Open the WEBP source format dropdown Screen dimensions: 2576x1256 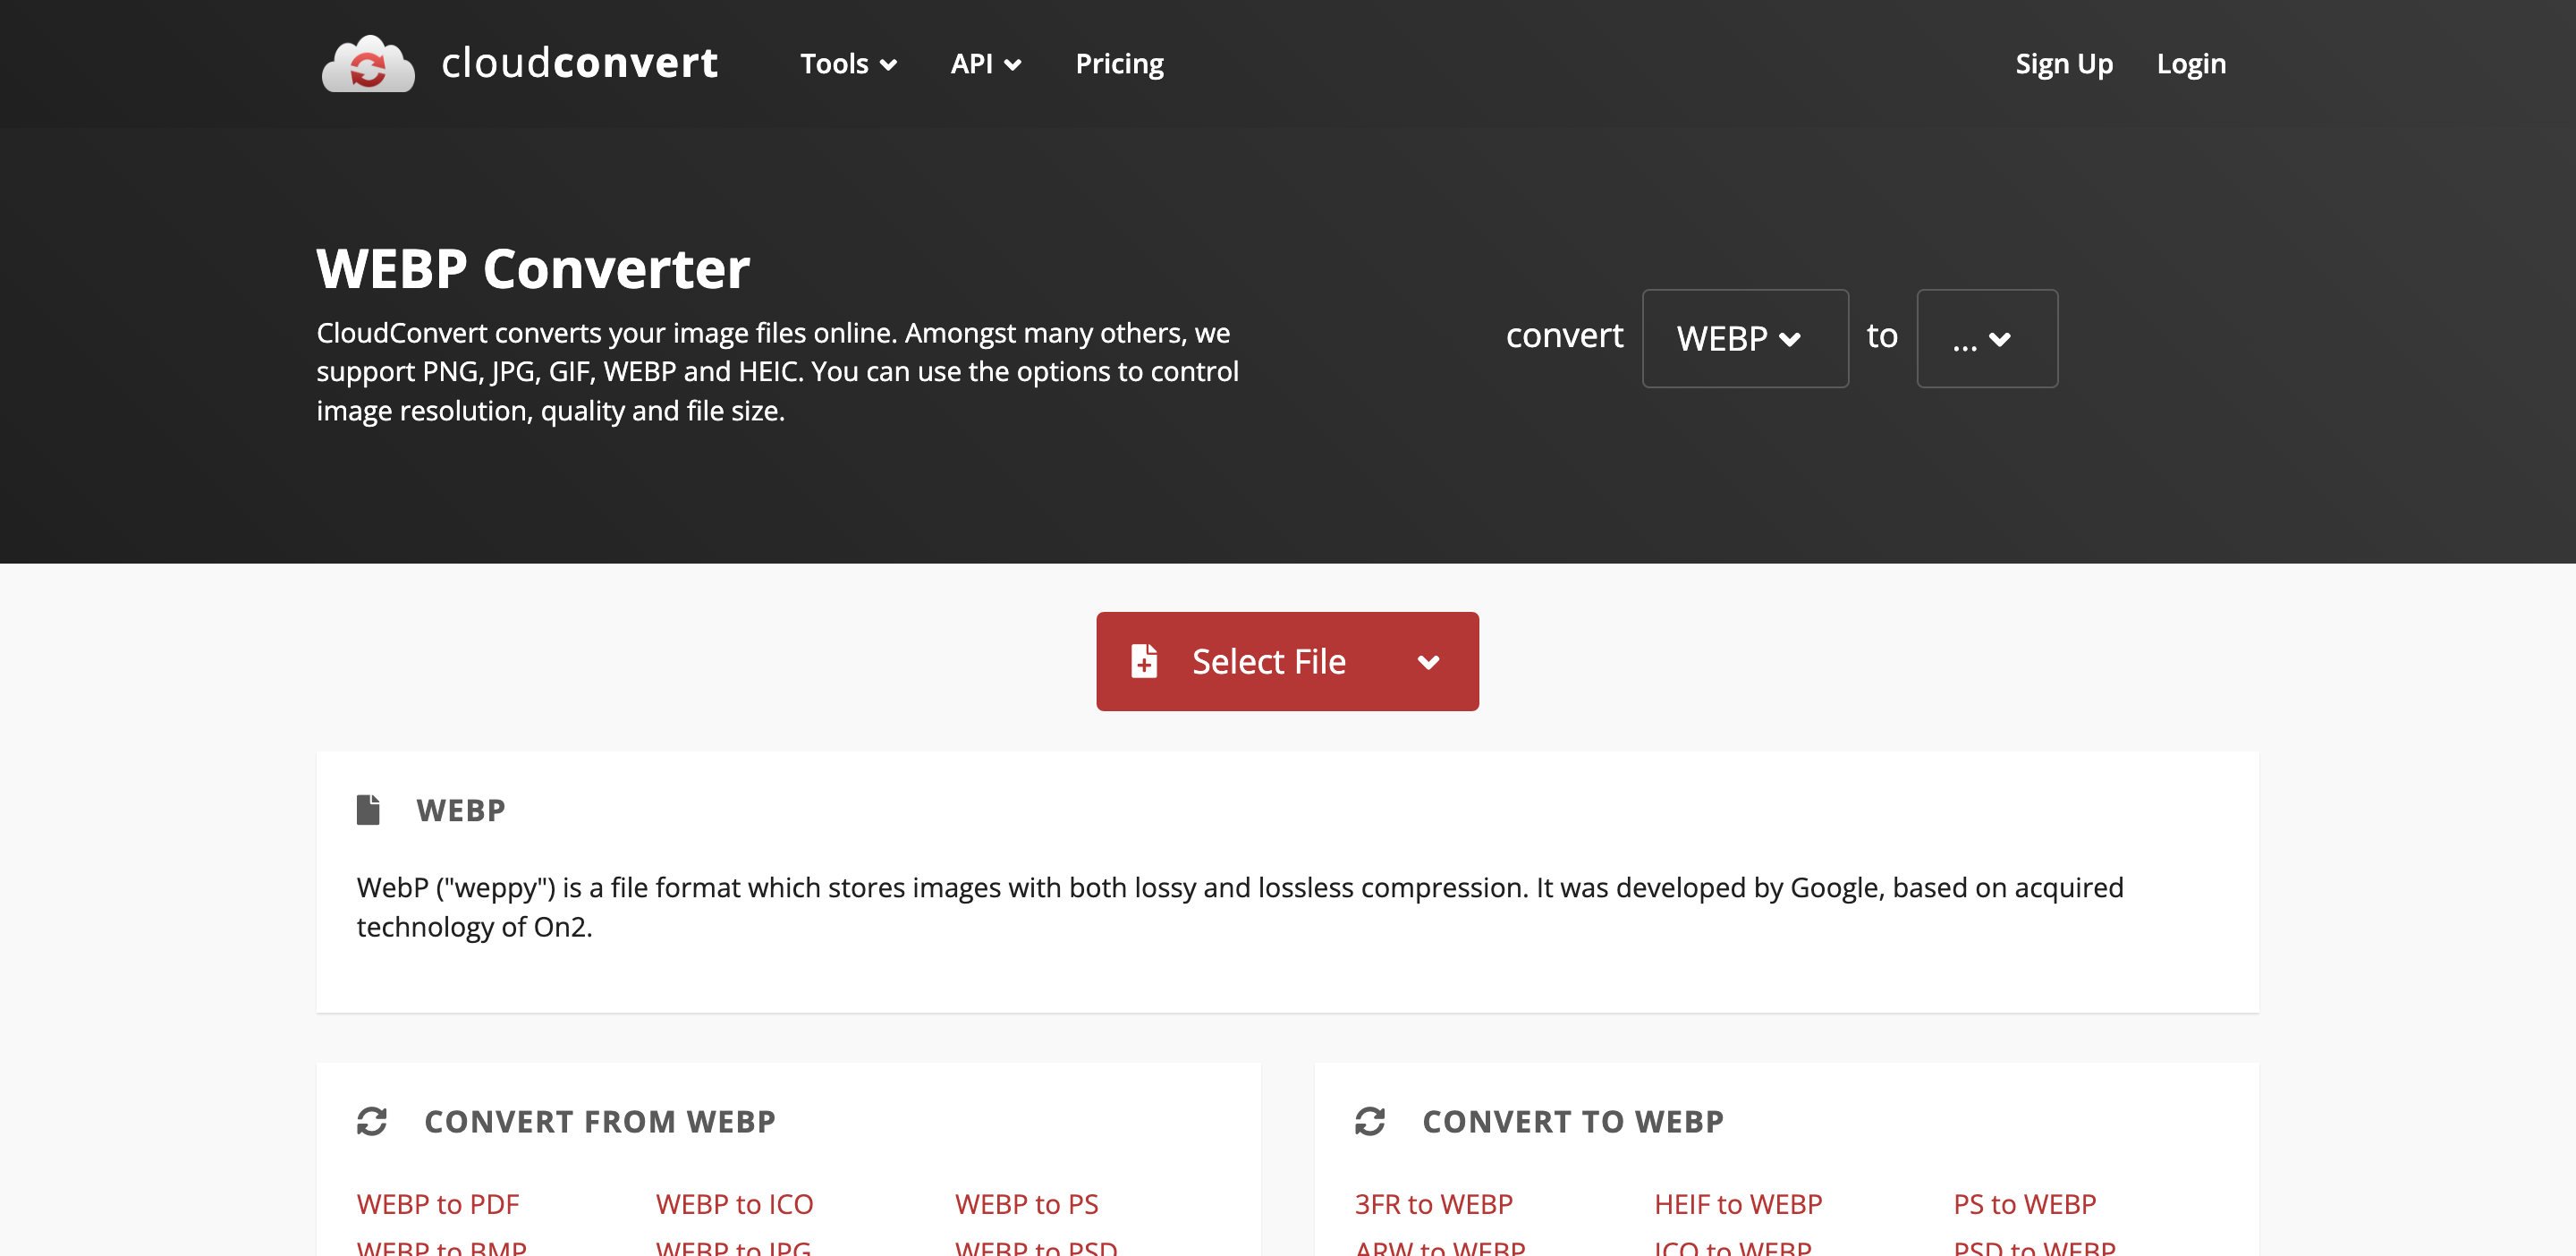[1745, 338]
